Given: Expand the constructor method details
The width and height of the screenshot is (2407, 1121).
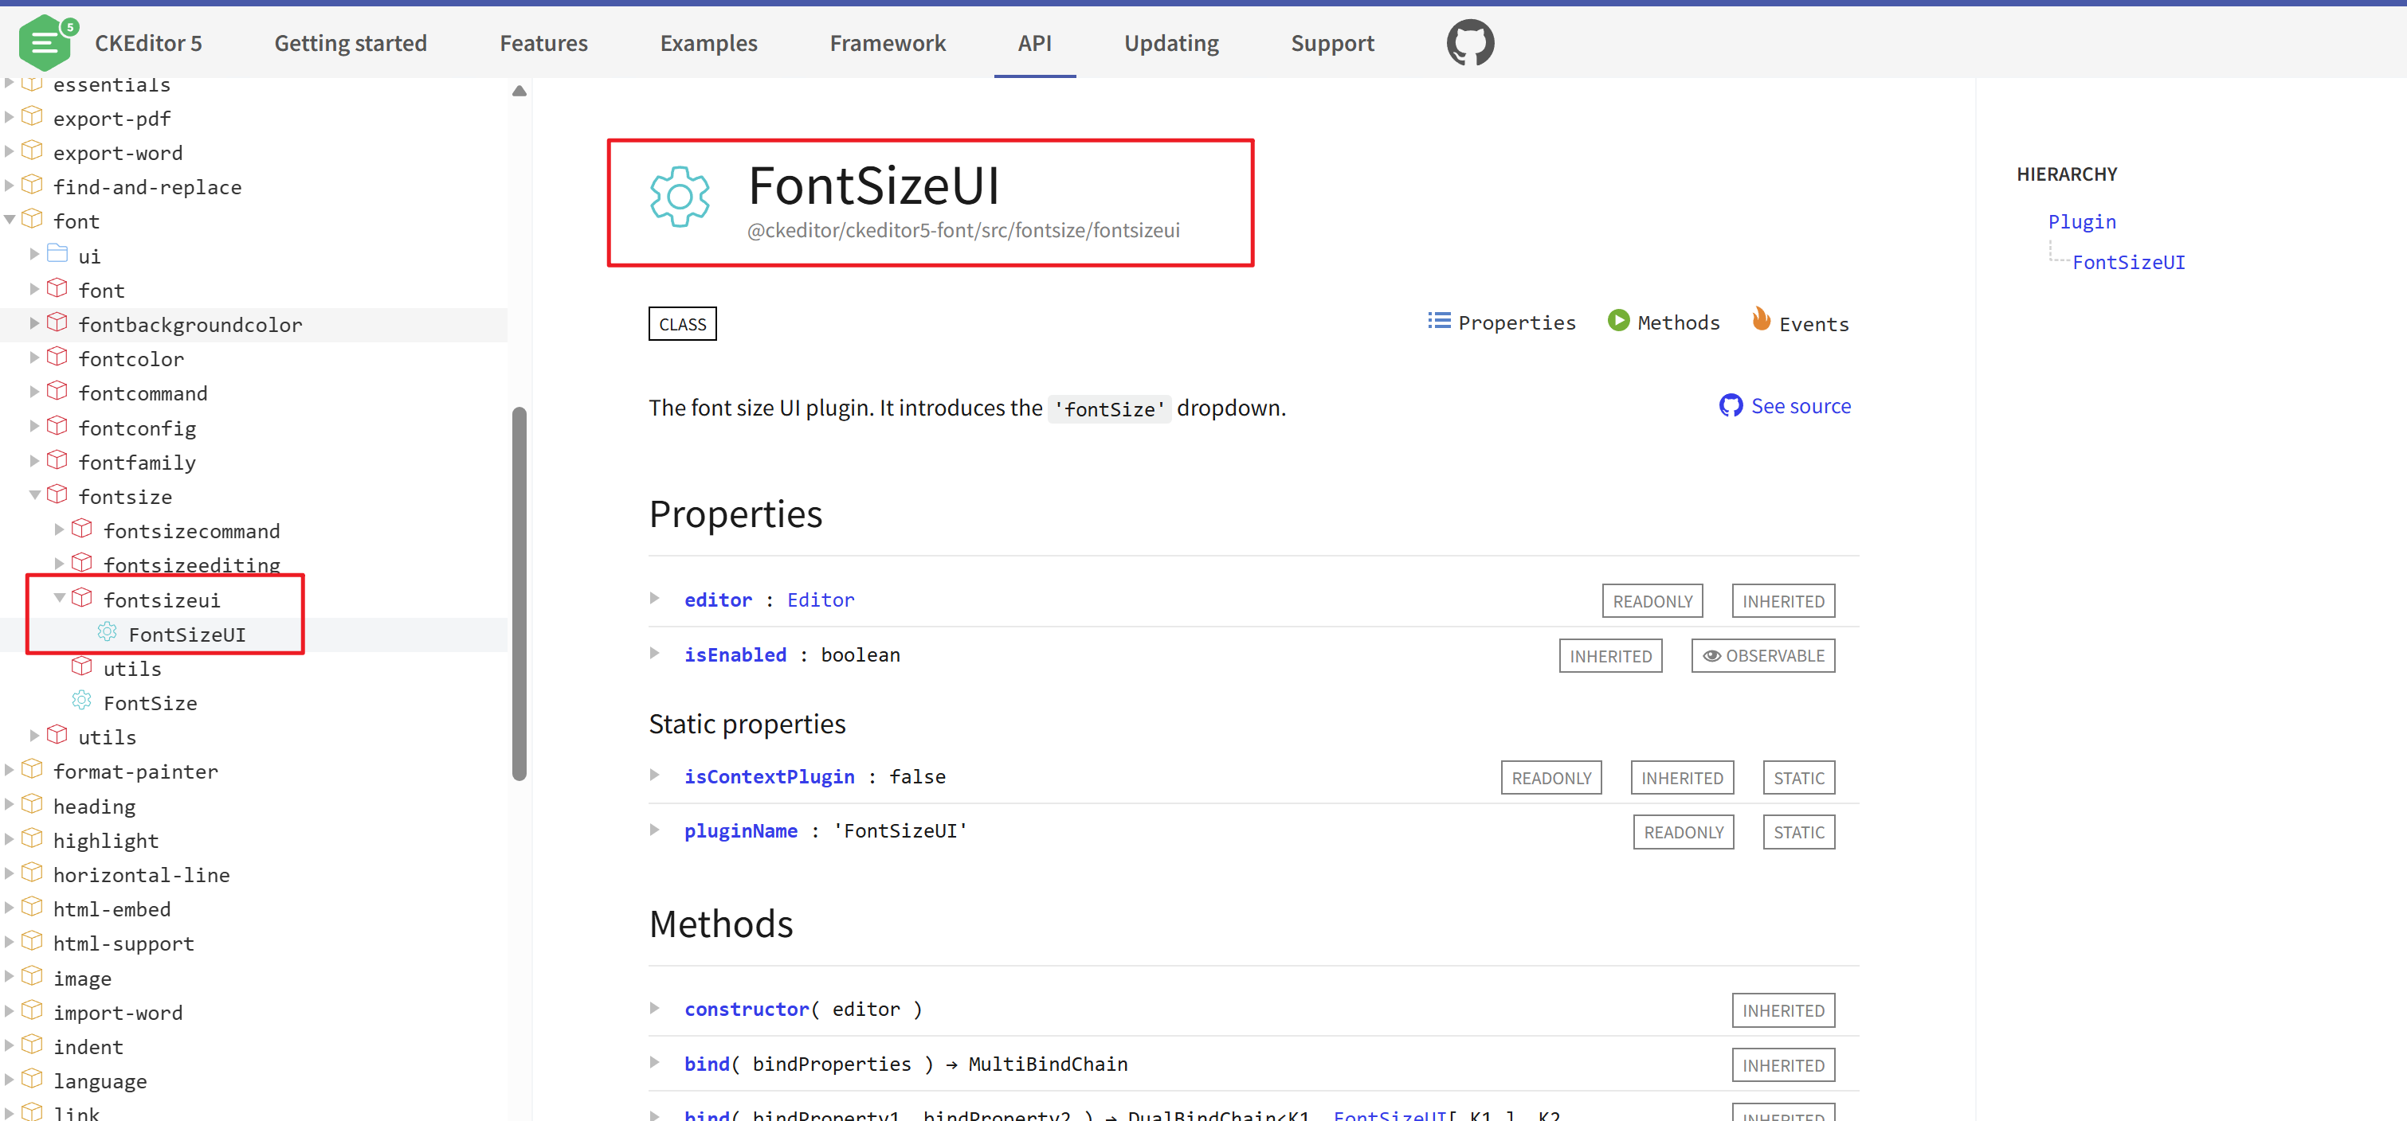Looking at the screenshot, I should [655, 1009].
